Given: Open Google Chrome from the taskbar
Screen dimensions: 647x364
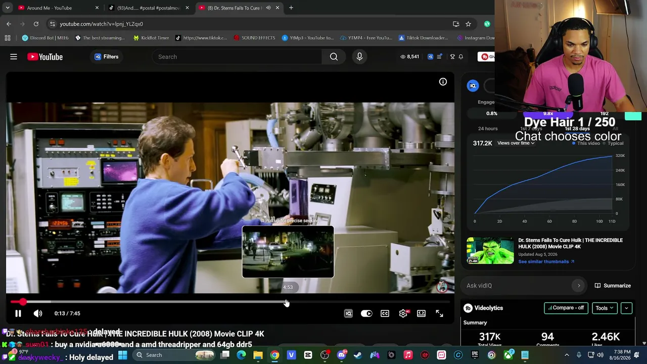Looking at the screenshot, I should 274,355.
